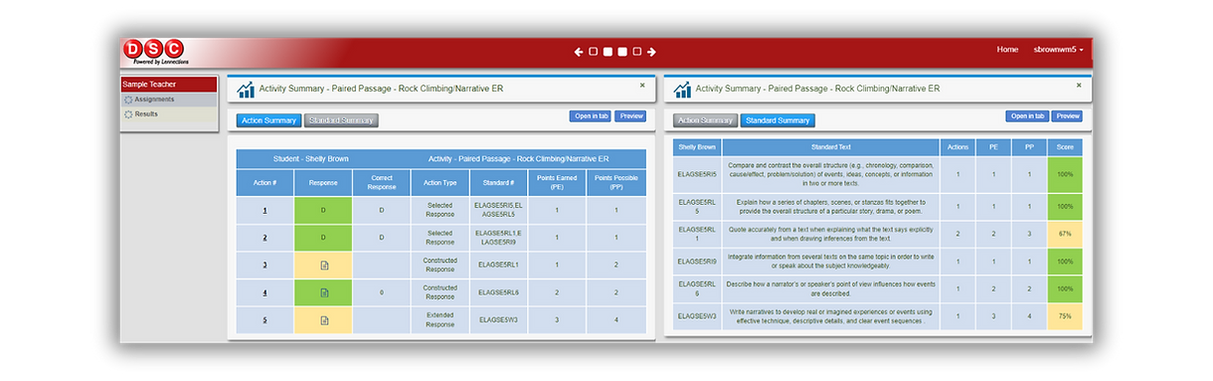Click the Action Type column header
The height and width of the screenshot is (381, 1213).
tap(440, 182)
